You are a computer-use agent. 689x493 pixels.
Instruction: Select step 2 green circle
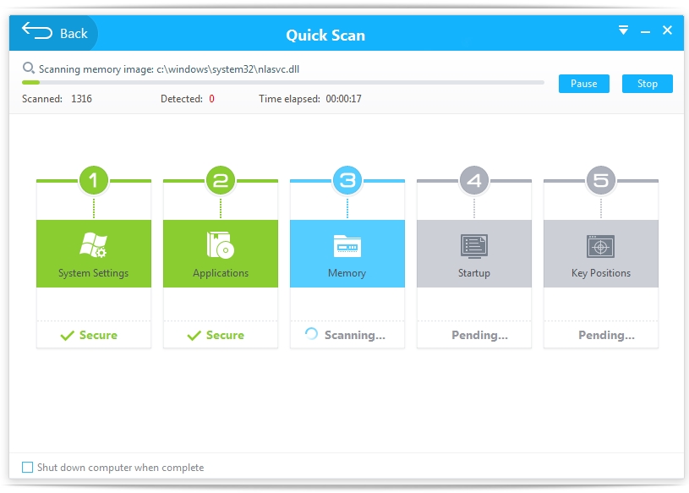(221, 180)
